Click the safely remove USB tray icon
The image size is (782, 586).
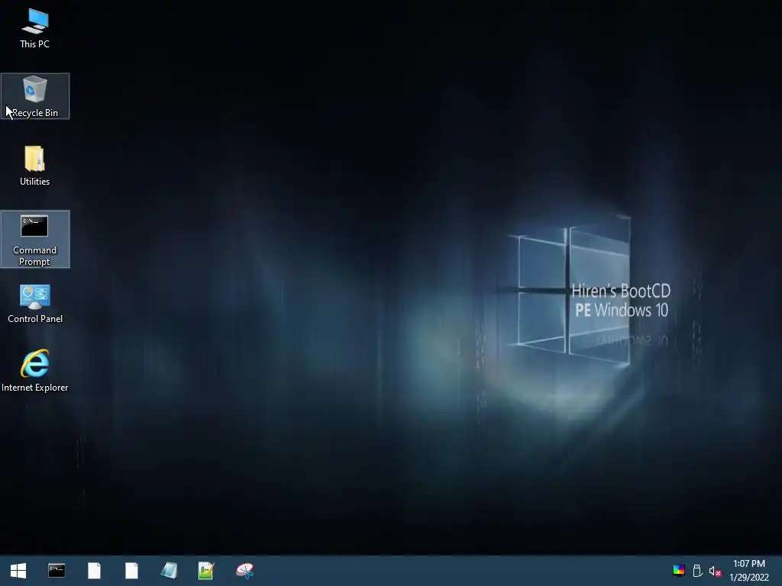click(697, 571)
